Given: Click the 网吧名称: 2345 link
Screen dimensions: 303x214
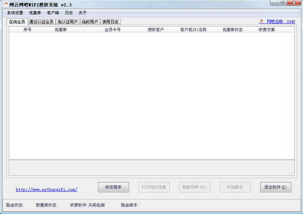Looking at the screenshot, I should point(281,22).
